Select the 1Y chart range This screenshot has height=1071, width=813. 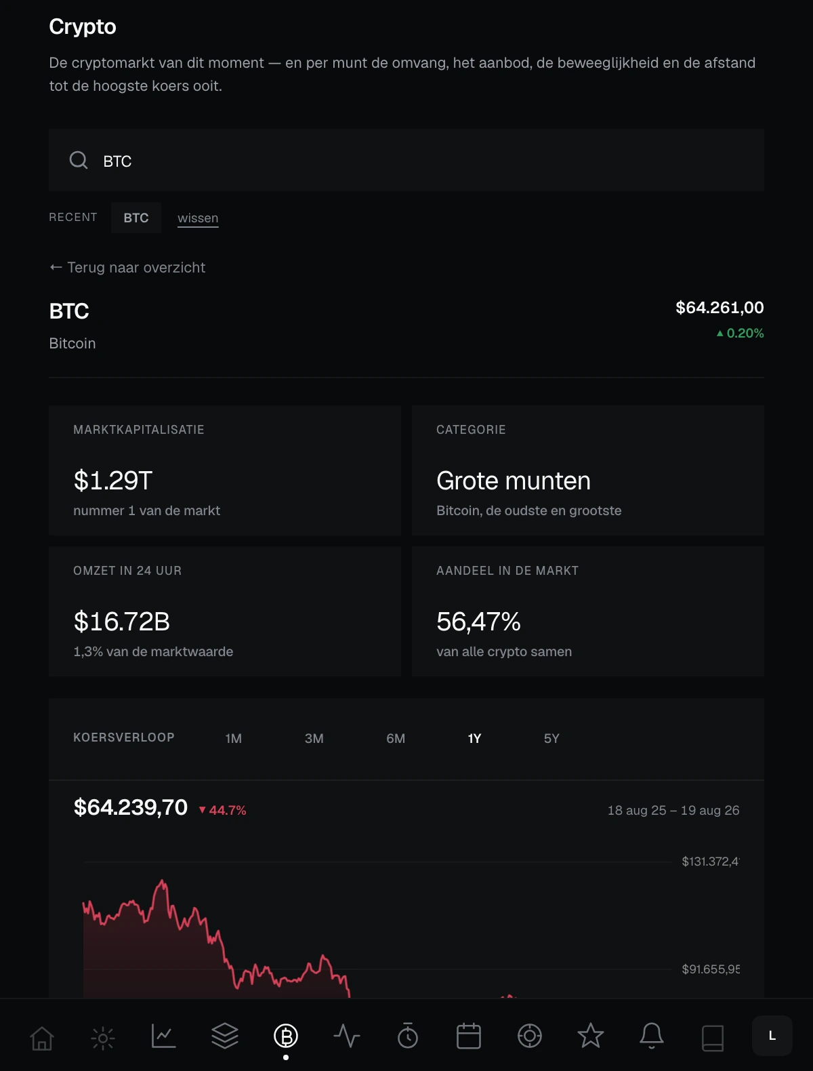click(x=474, y=739)
